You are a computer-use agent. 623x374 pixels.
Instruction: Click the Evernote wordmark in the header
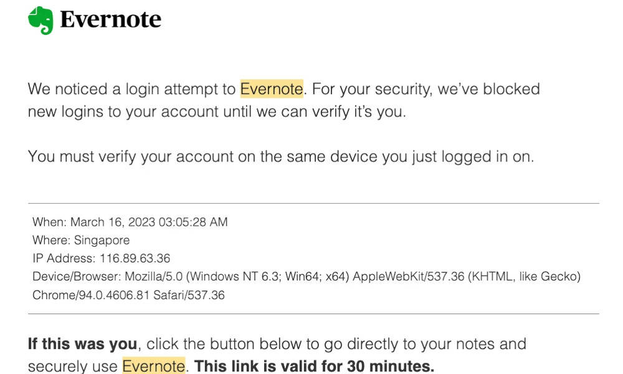point(110,20)
